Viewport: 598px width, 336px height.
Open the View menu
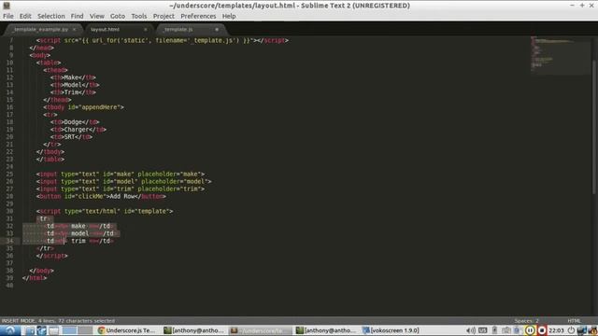tap(97, 16)
